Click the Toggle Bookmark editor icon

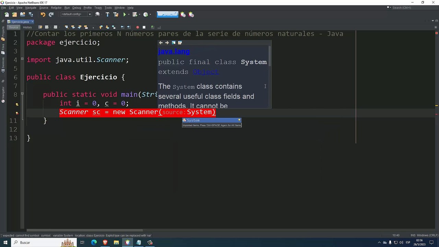(x=114, y=27)
